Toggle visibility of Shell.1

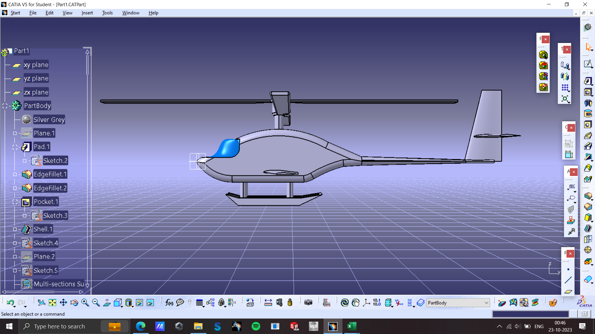tap(14, 229)
